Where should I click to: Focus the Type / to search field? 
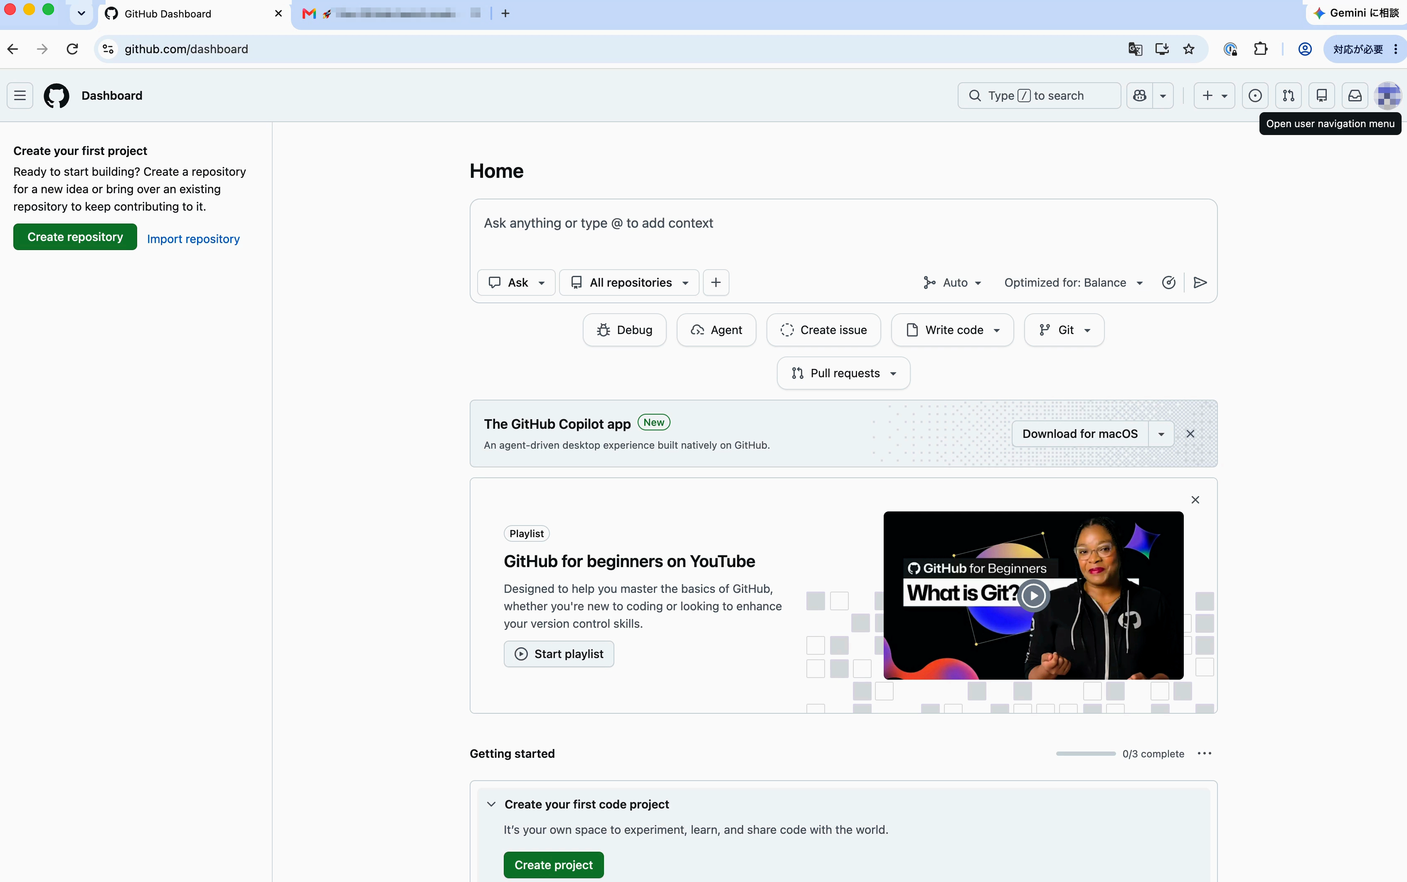[x=1039, y=96]
